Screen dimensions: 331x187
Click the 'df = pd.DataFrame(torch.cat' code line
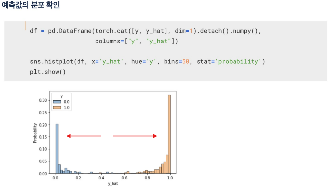pyautogui.click(x=146, y=31)
